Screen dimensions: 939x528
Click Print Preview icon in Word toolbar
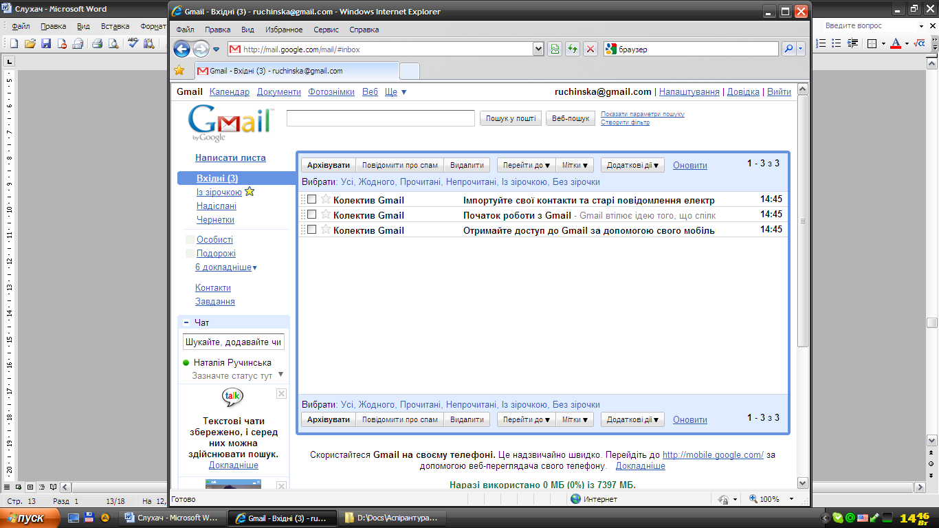(113, 43)
